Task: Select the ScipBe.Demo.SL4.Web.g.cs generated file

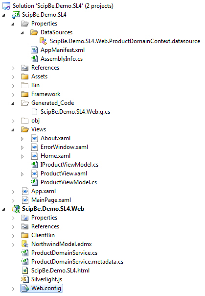Action: tap(75, 112)
